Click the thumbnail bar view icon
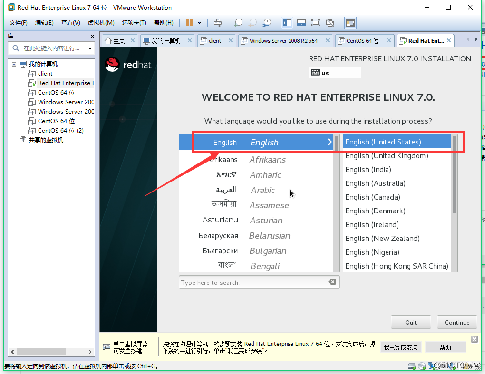 (301, 22)
